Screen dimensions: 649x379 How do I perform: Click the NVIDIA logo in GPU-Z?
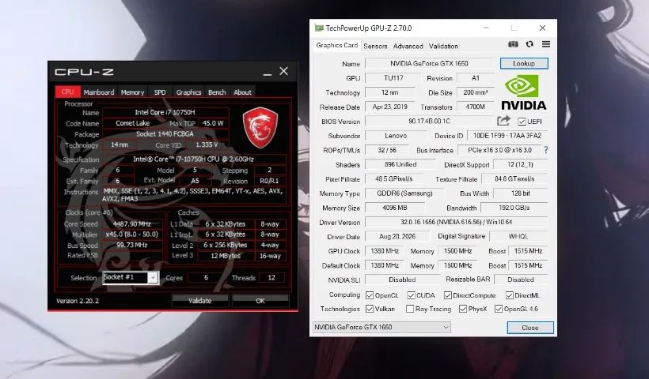524,92
